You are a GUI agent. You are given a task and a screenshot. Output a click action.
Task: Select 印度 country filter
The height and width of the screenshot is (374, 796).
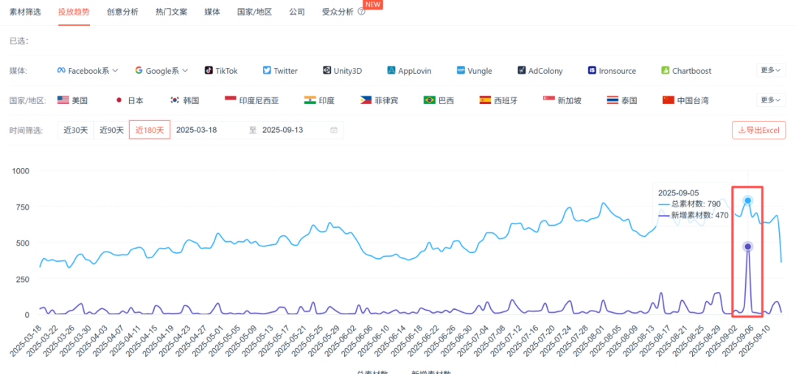click(319, 100)
